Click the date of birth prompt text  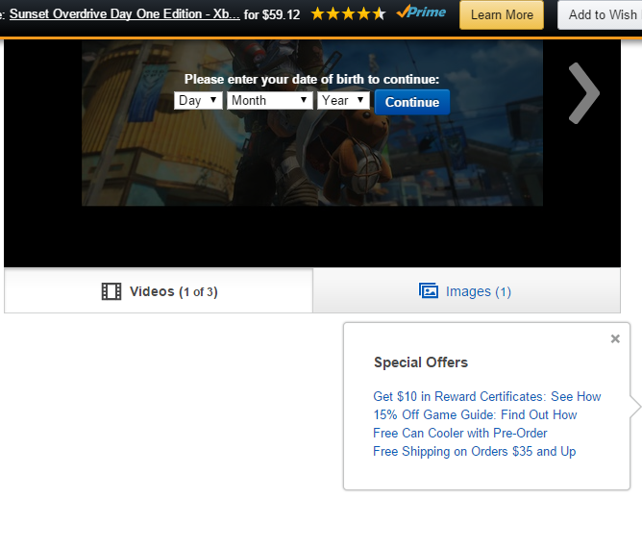tap(311, 79)
